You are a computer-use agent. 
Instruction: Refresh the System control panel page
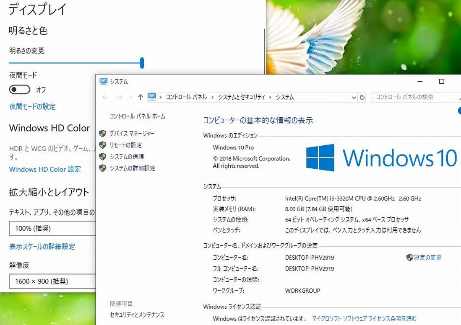click(x=362, y=97)
